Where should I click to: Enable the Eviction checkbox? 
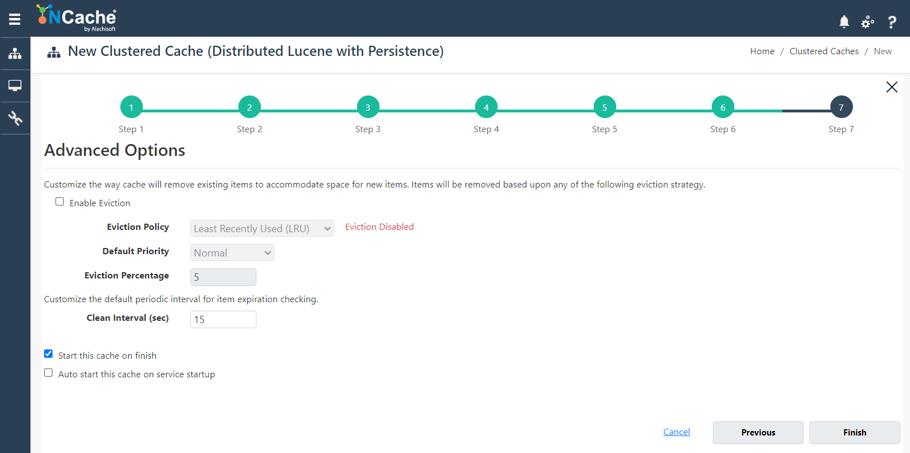coord(59,202)
